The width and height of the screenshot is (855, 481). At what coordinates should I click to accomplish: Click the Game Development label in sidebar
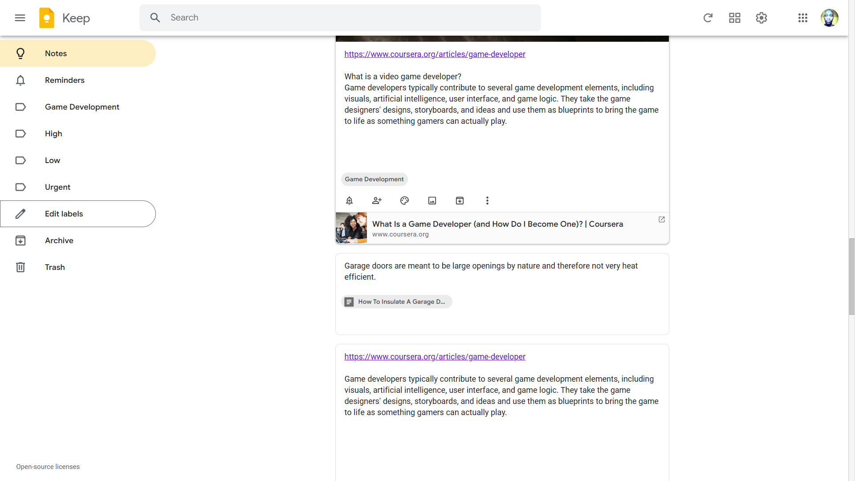pyautogui.click(x=82, y=107)
